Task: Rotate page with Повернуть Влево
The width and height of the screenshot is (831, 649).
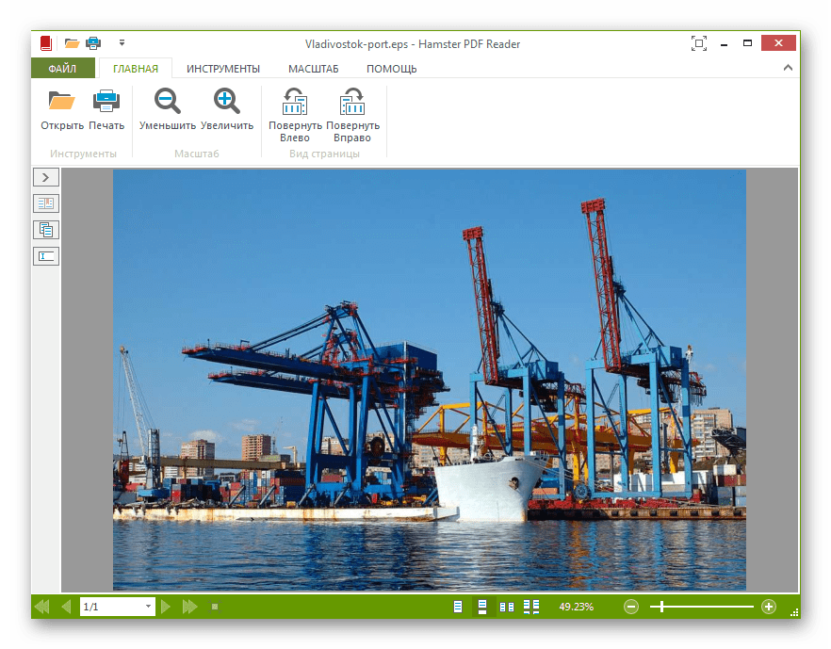Action: pyautogui.click(x=295, y=102)
